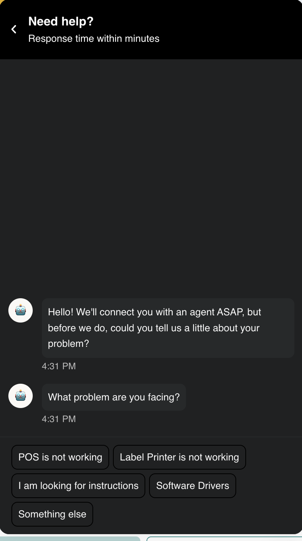
Task: Click the "What problem are you facing?" bubble
Action: [x=114, y=397]
